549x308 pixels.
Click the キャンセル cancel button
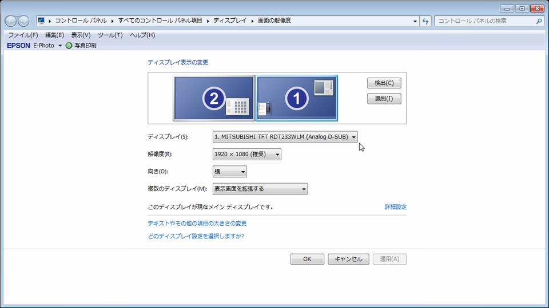[348, 259]
